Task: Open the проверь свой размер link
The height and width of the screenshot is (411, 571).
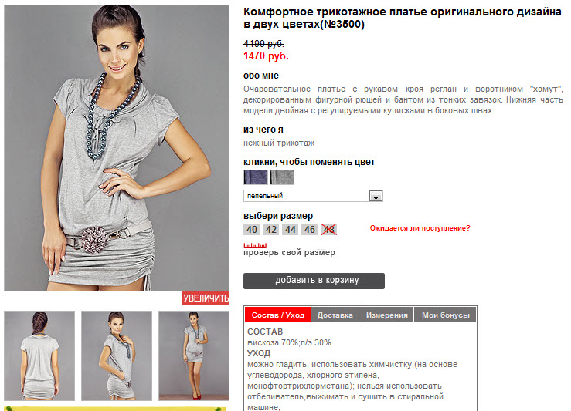Action: click(289, 253)
